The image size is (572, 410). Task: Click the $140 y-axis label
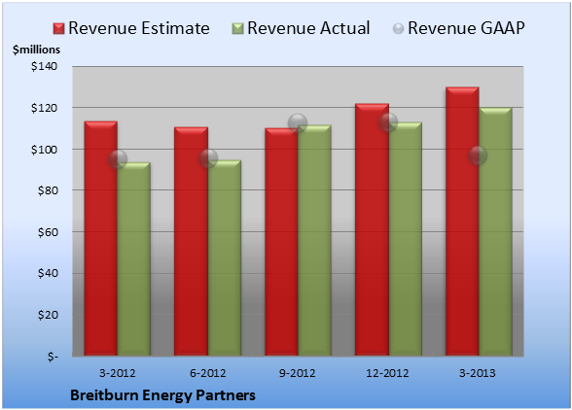tap(44, 66)
